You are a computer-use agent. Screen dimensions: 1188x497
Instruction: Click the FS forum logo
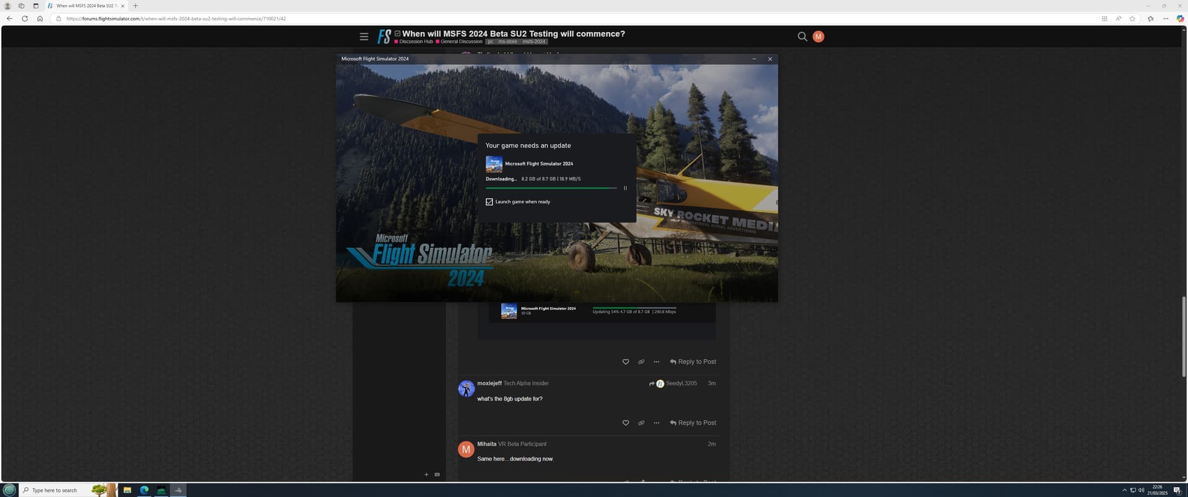(x=384, y=36)
